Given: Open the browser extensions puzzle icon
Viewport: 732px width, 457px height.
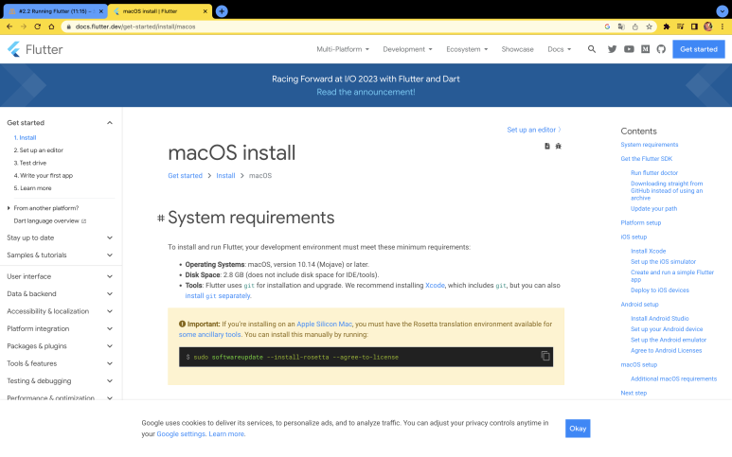Looking at the screenshot, I should 666,26.
